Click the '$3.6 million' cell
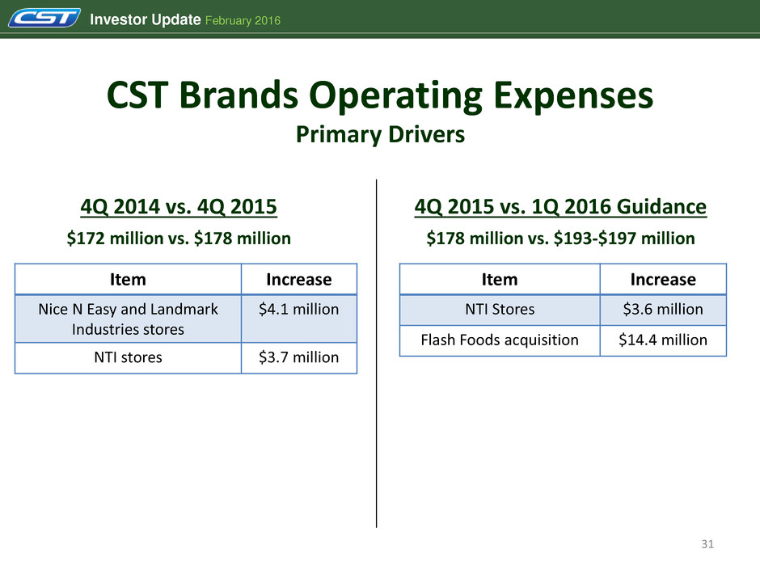 point(663,310)
